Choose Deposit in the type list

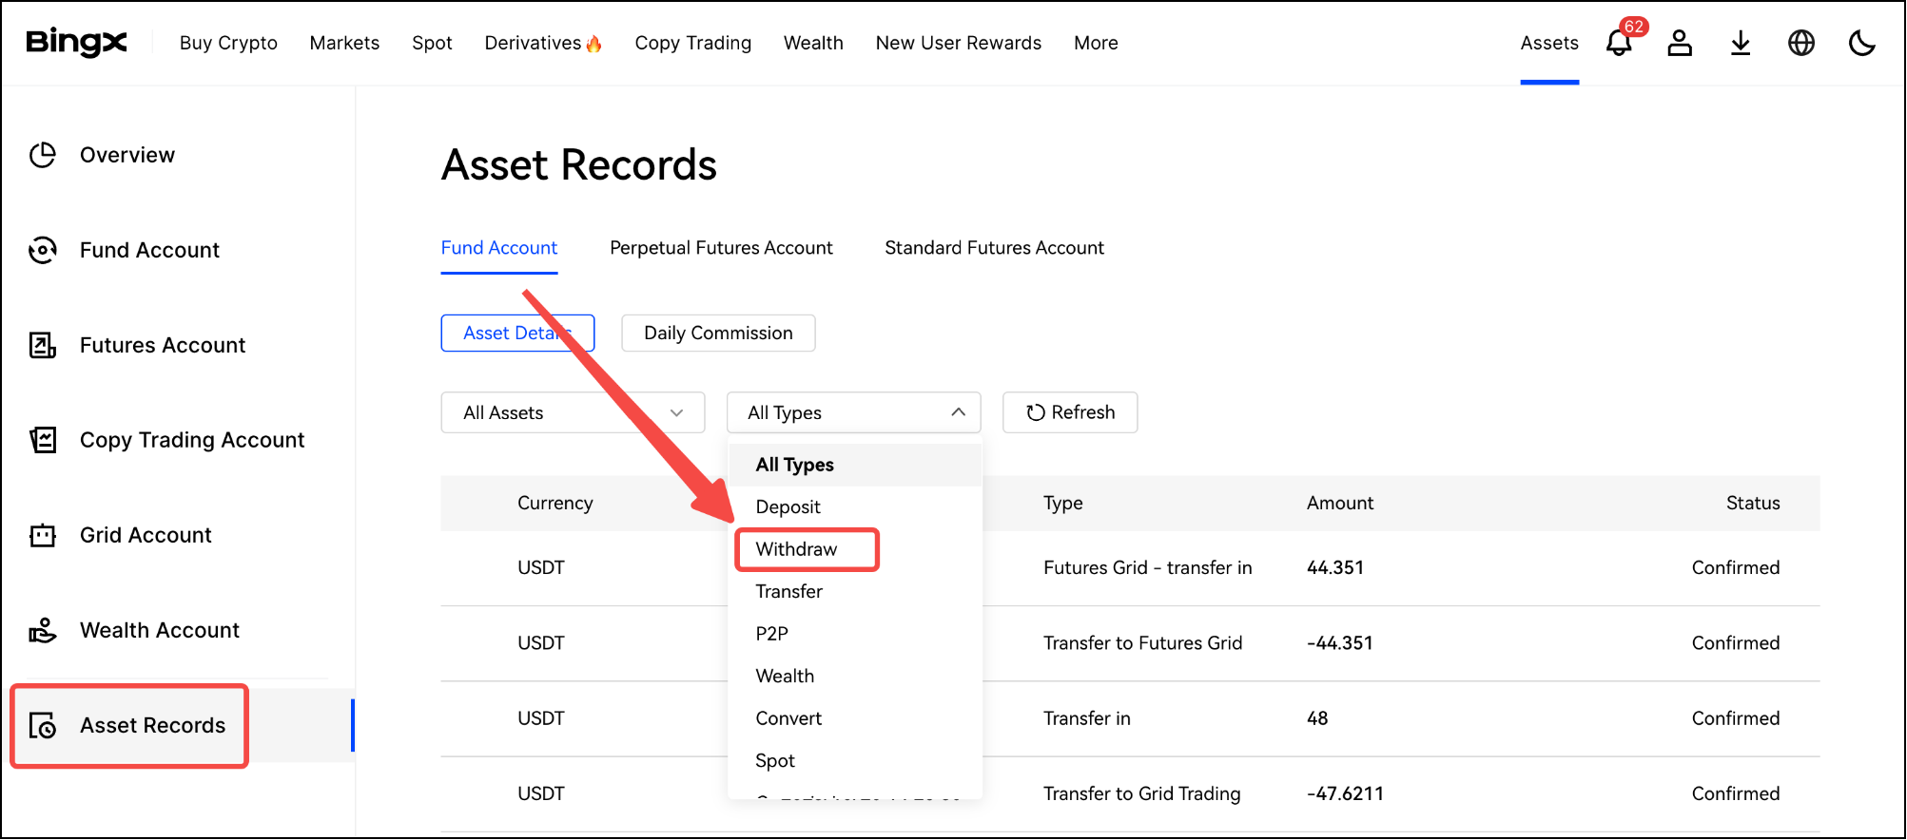coord(788,506)
